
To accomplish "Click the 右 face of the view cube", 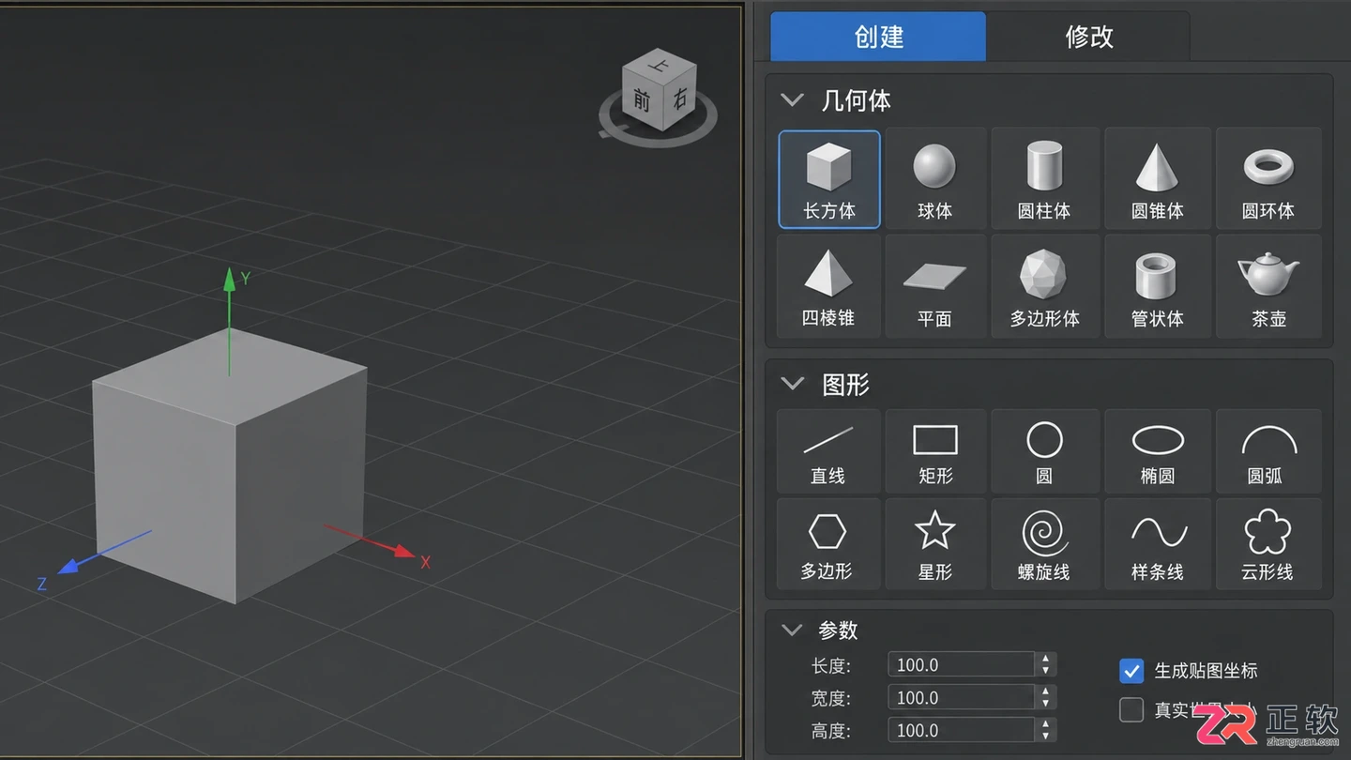I will pyautogui.click(x=680, y=98).
